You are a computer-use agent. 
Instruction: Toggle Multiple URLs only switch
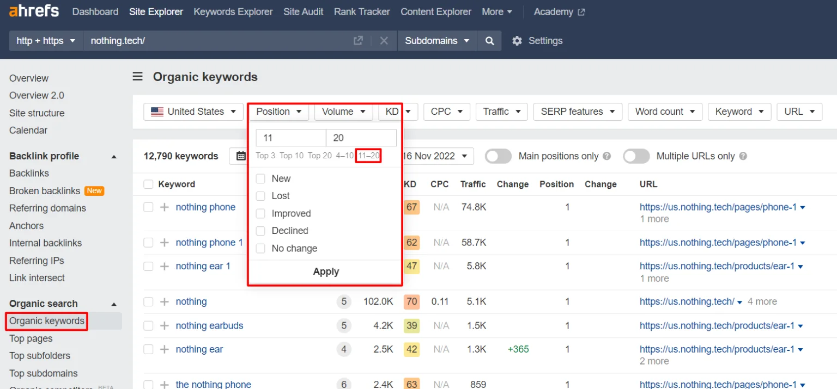coord(636,156)
